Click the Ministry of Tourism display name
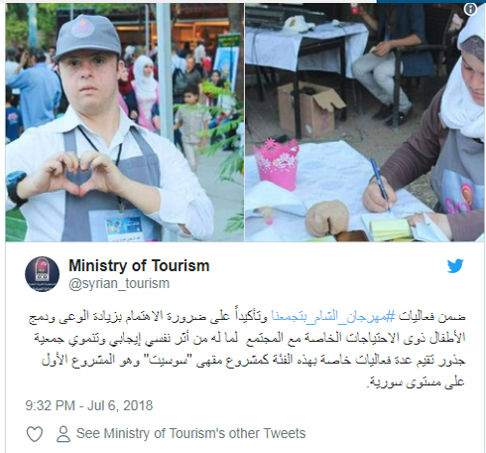Screen dimensions: 486x453 point(139,266)
